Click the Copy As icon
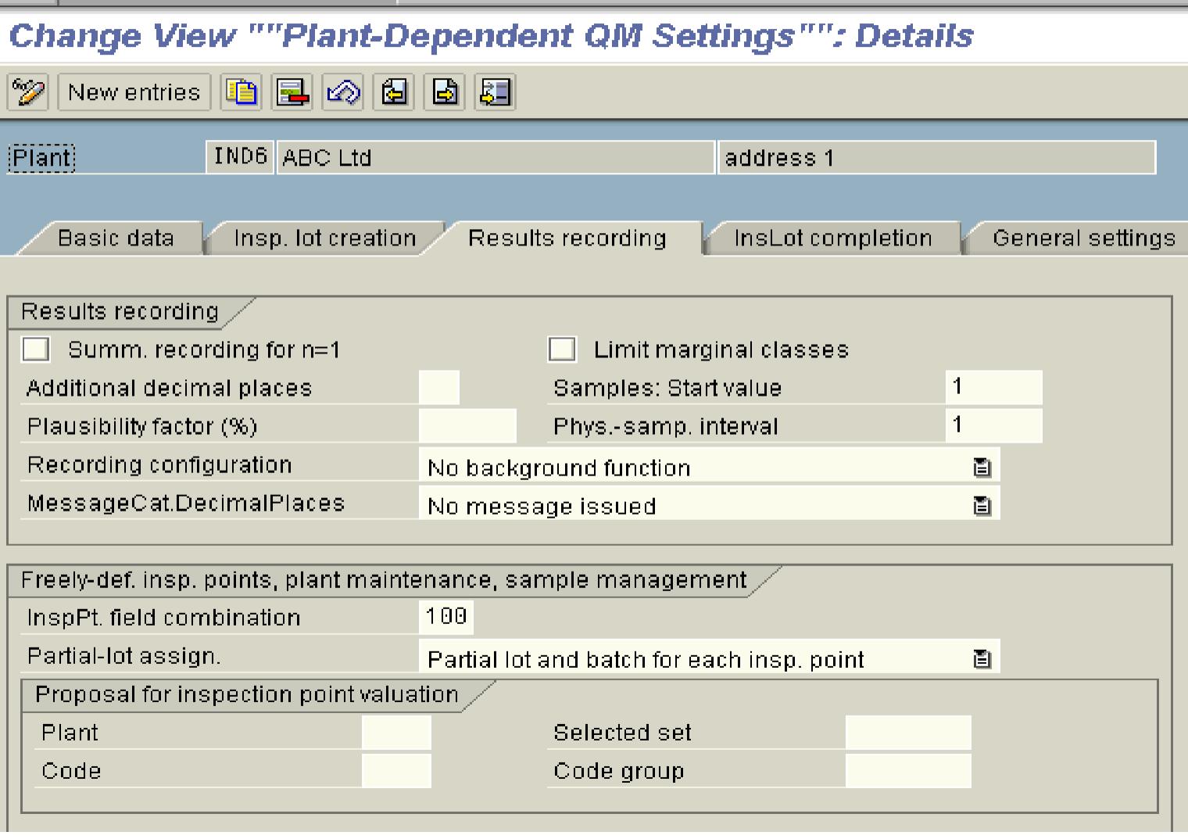Image resolution: width=1188 pixels, height=839 pixels. click(x=242, y=92)
